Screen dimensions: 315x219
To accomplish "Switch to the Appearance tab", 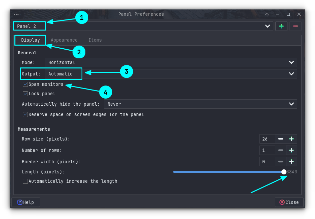I will (64, 40).
